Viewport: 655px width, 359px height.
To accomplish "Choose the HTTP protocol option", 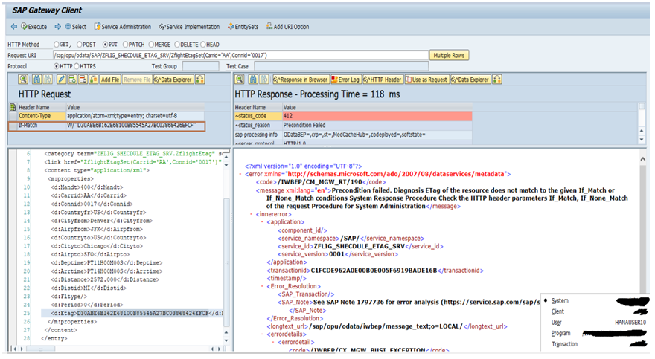I will tap(57, 66).
